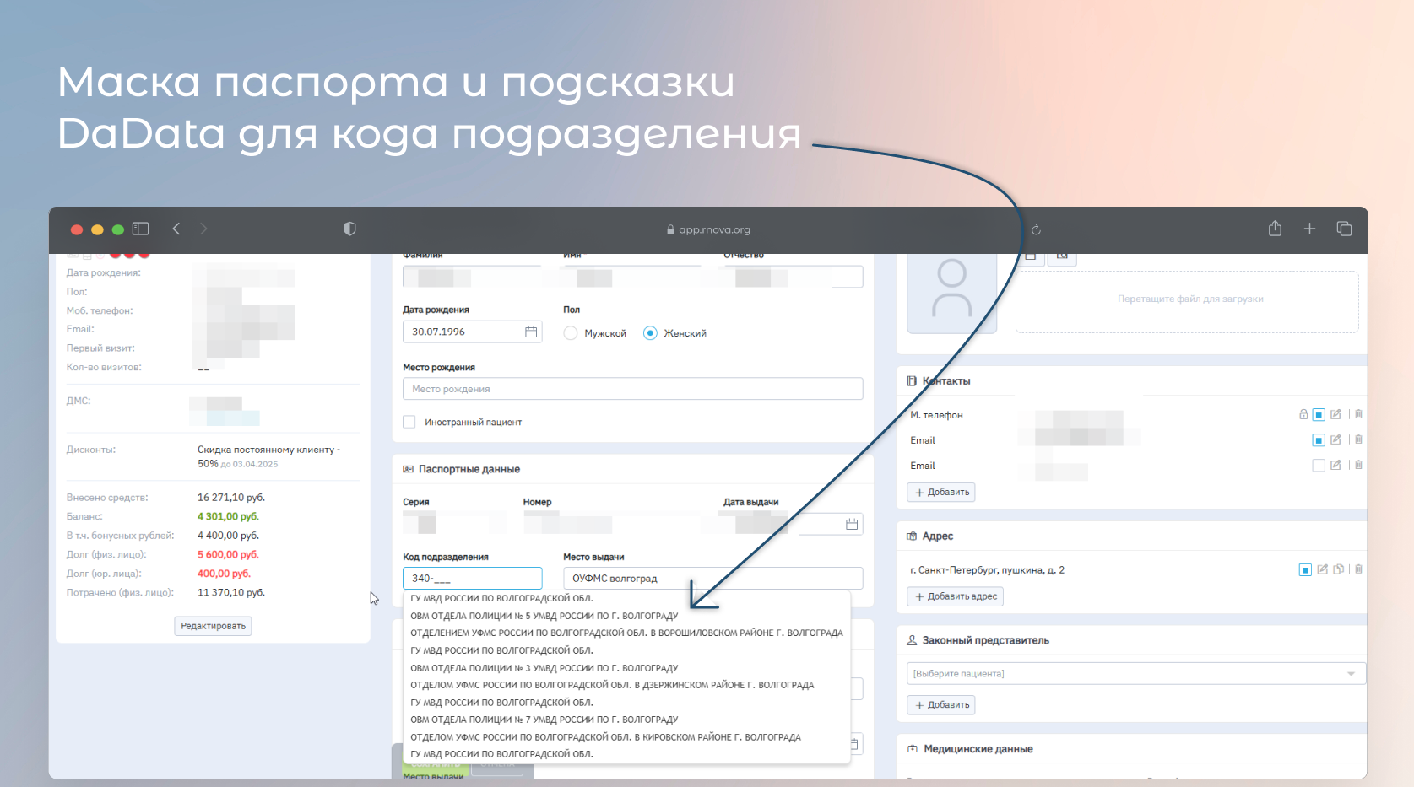Enable the unchecked second Email checkbox
1414x787 pixels.
[1319, 465]
